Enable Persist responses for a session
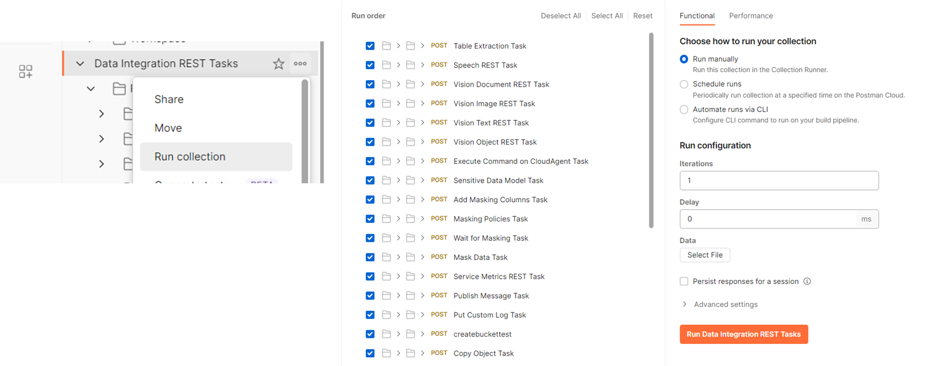 coord(684,282)
